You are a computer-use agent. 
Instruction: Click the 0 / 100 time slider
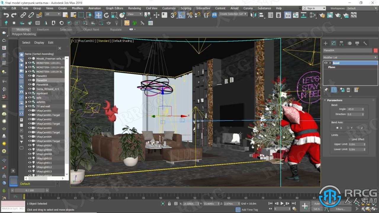[x=30, y=191]
